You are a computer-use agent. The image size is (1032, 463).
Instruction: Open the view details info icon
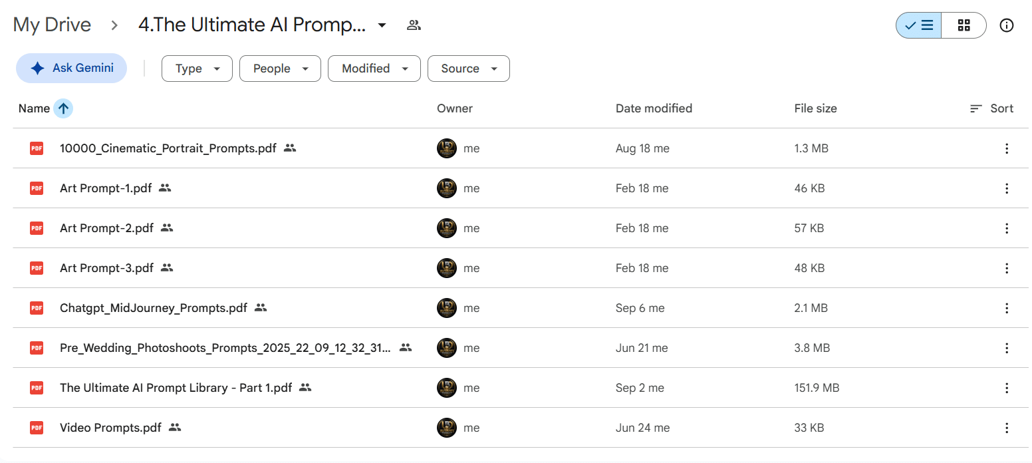pos(1007,25)
